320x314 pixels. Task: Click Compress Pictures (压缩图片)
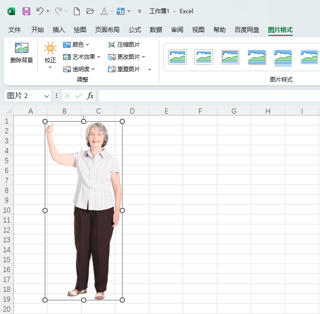(x=124, y=45)
